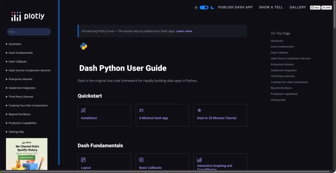Jump to Dash Callbacks in On This Page

point(279,53)
